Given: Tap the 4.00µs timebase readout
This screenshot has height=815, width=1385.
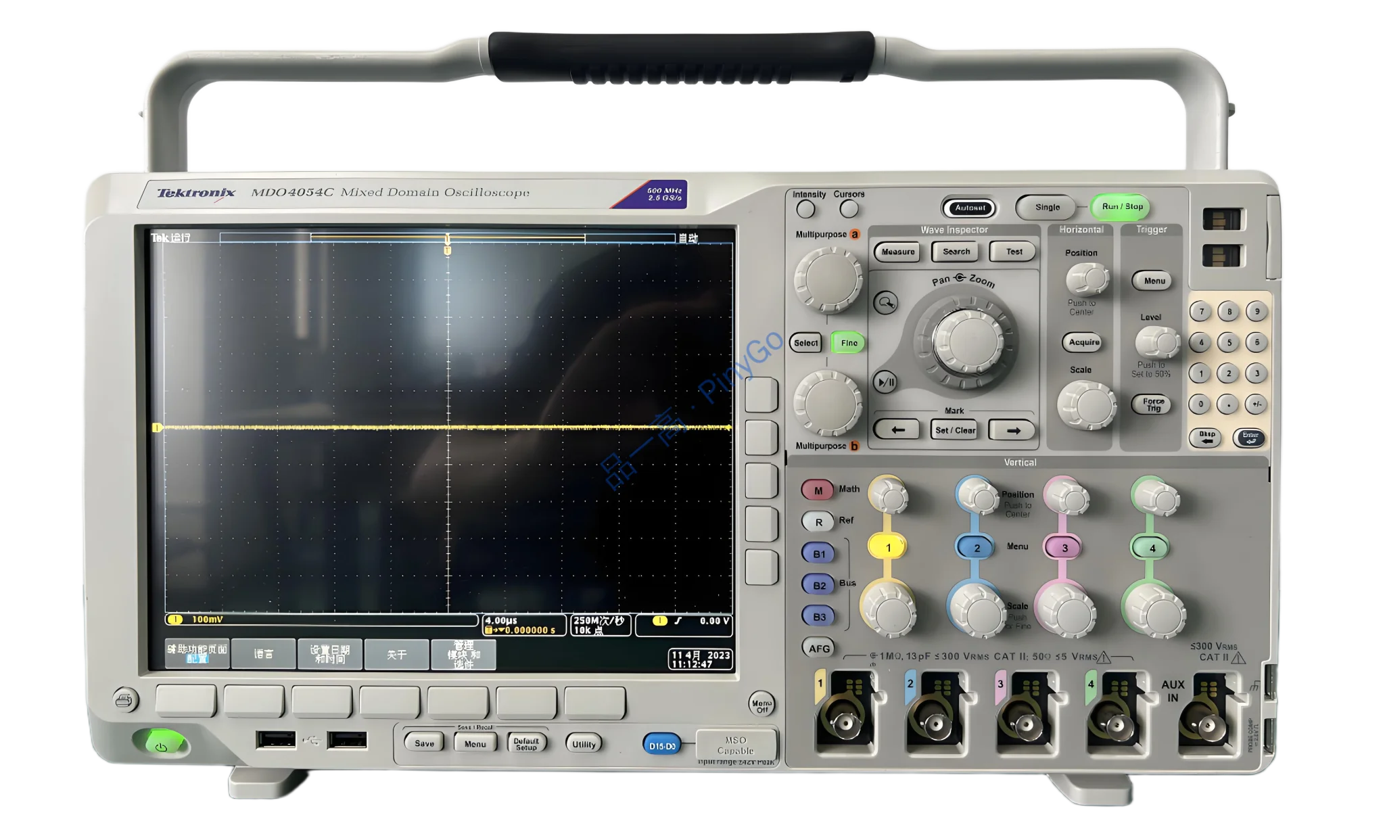Looking at the screenshot, I should (x=501, y=620).
